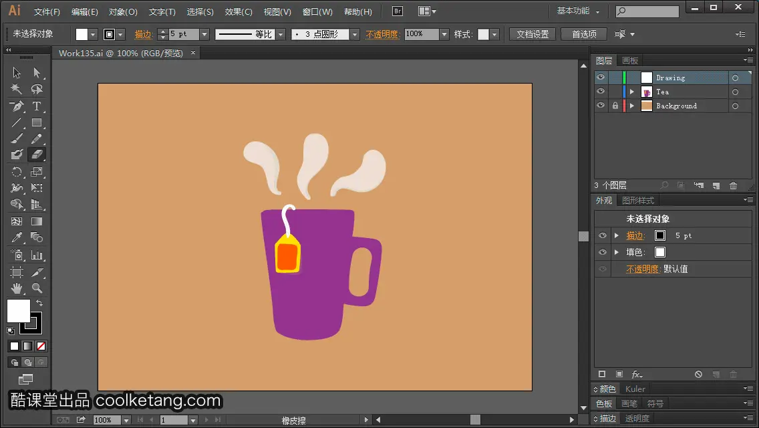This screenshot has width=759, height=428.
Task: Select the Magic Wand tool
Action: 17,89
